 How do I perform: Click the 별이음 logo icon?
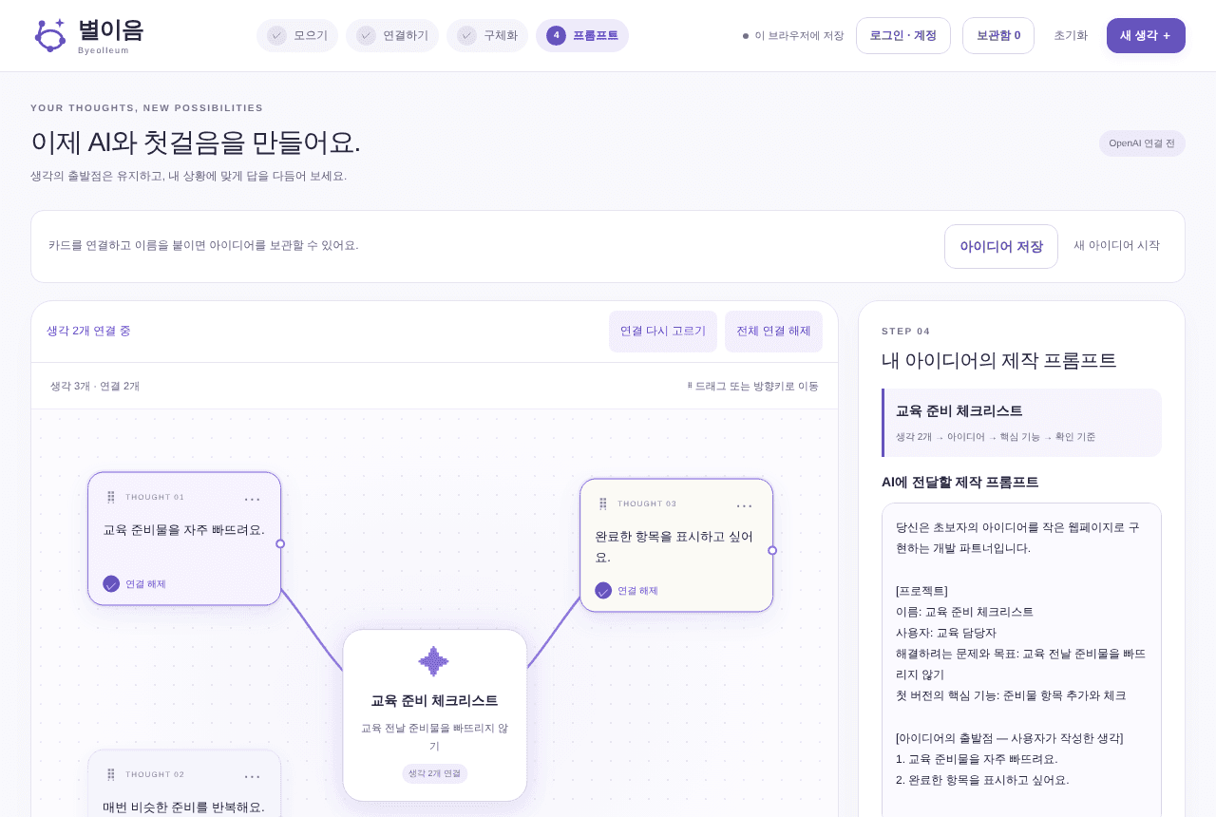click(x=49, y=35)
